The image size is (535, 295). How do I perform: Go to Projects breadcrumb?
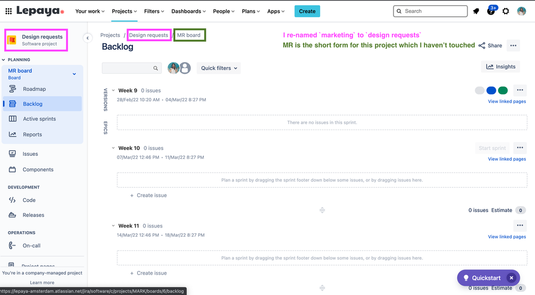[x=110, y=35]
